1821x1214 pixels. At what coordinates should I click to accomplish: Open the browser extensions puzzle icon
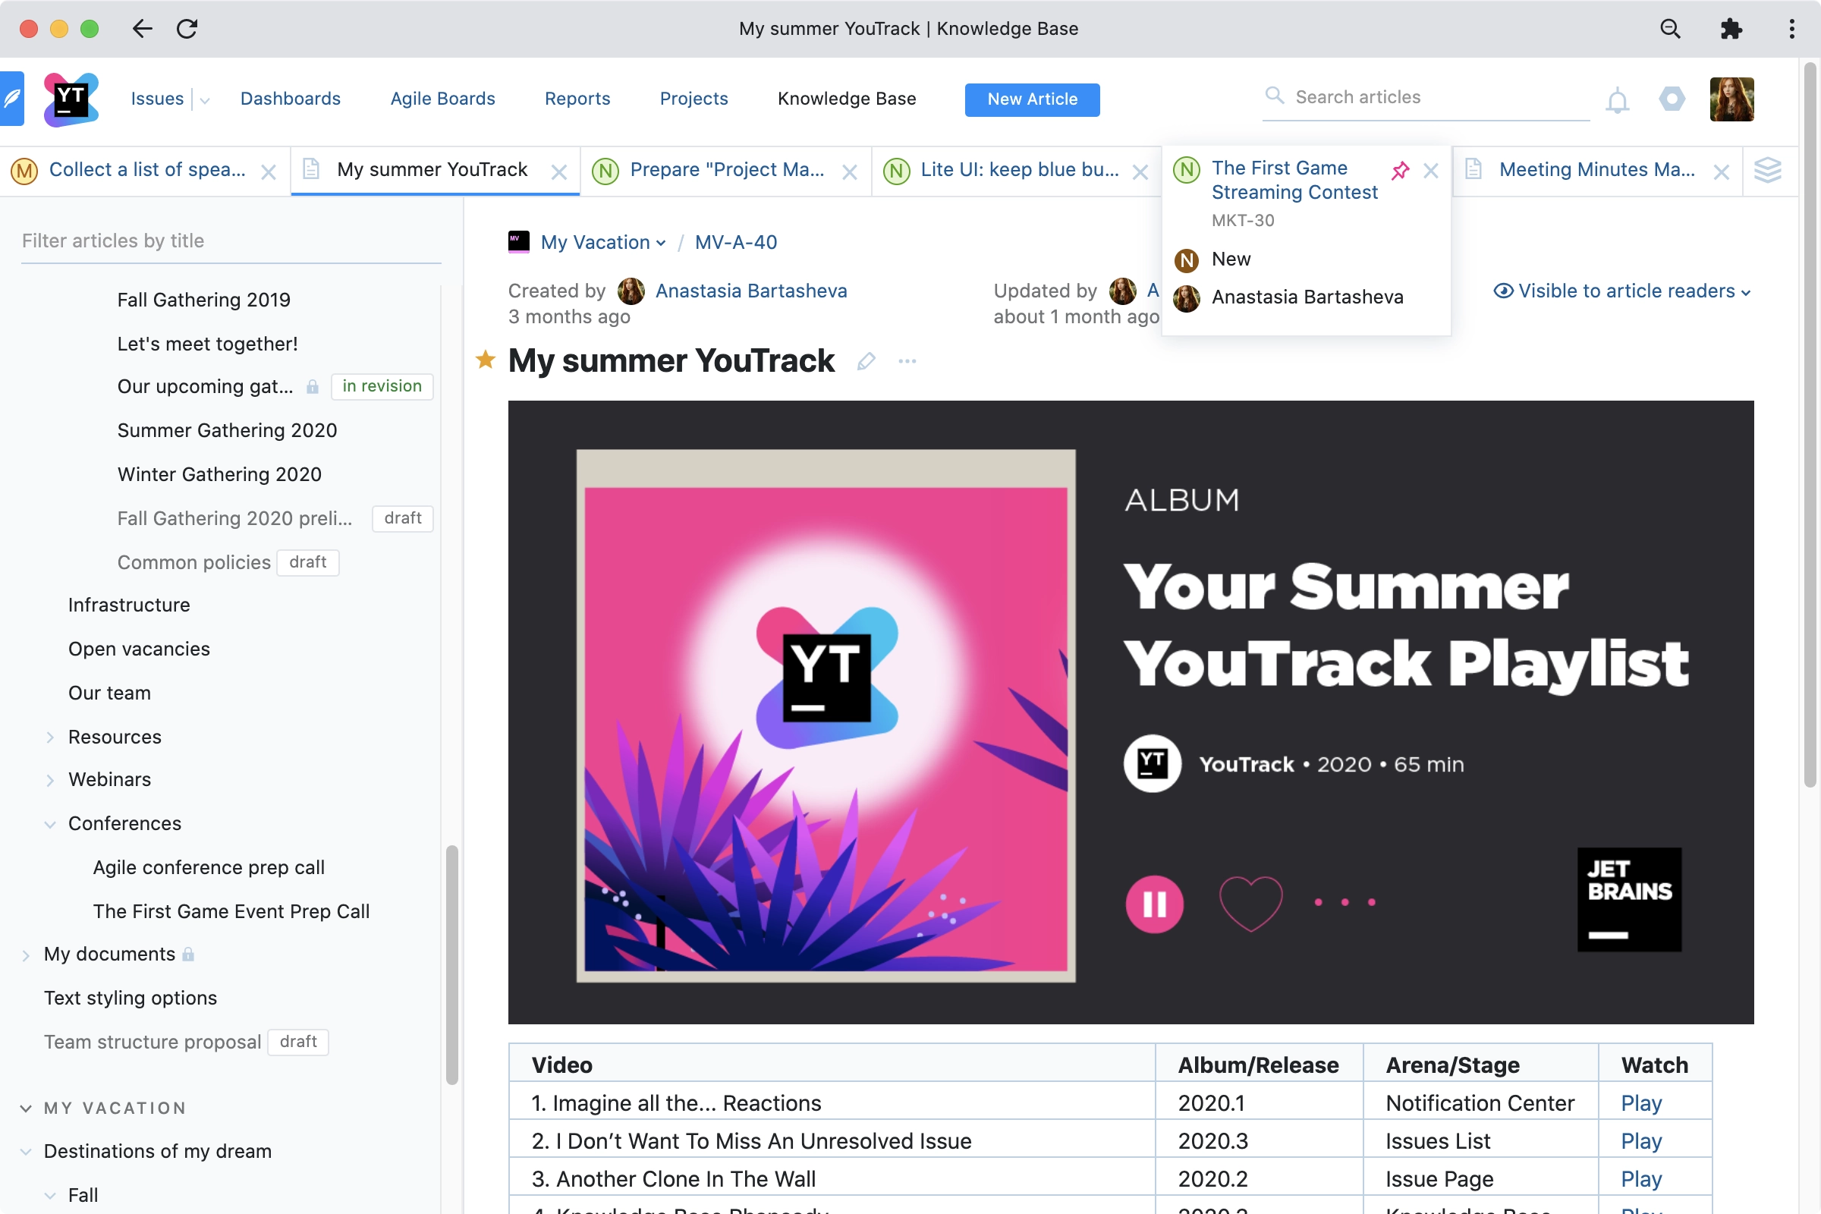(x=1731, y=29)
